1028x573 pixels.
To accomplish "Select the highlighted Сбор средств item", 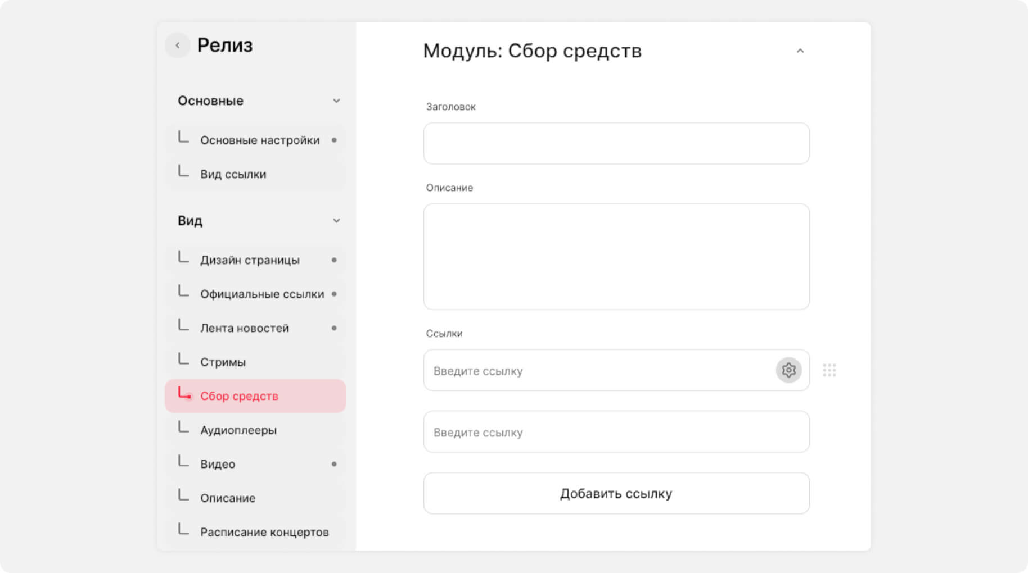I will point(239,396).
